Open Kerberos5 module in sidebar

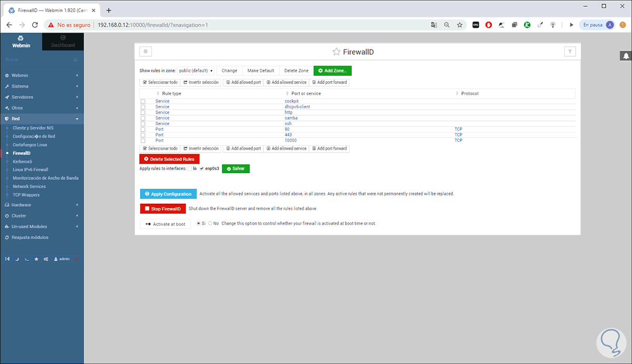(x=23, y=161)
